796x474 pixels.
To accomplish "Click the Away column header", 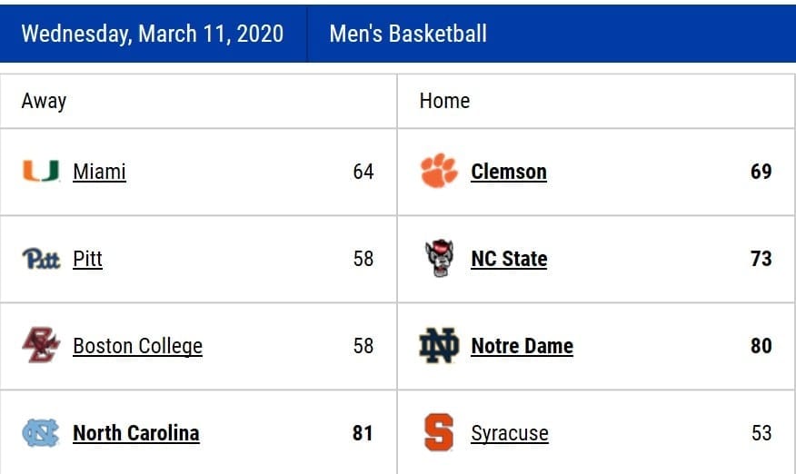I will click(x=44, y=101).
